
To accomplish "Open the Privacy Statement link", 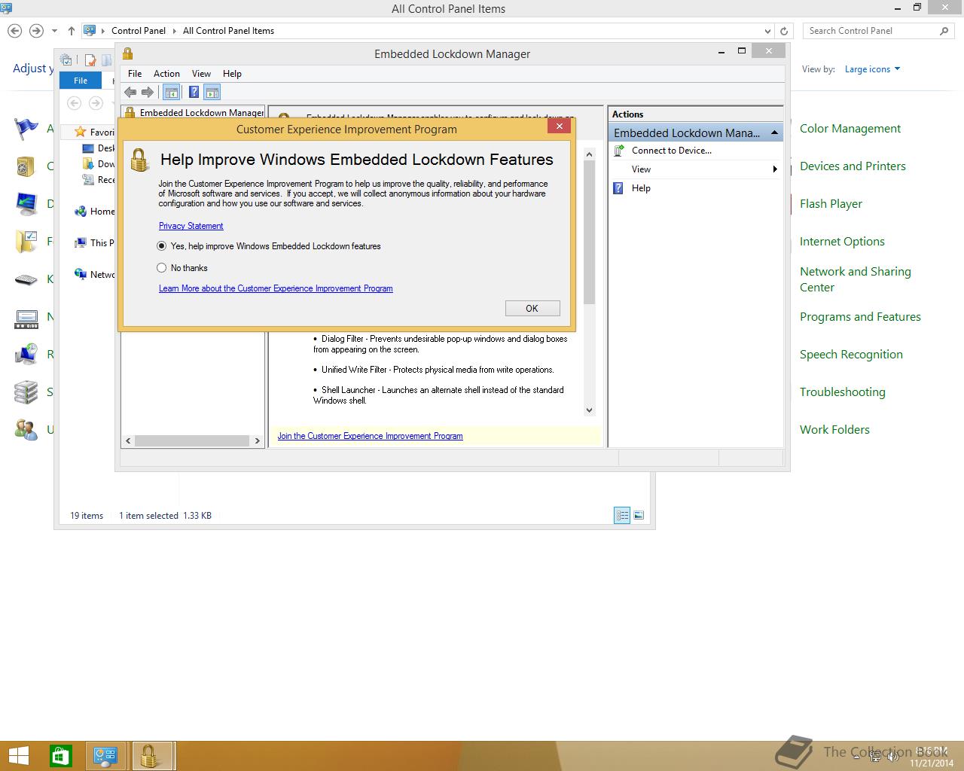I will 191,226.
